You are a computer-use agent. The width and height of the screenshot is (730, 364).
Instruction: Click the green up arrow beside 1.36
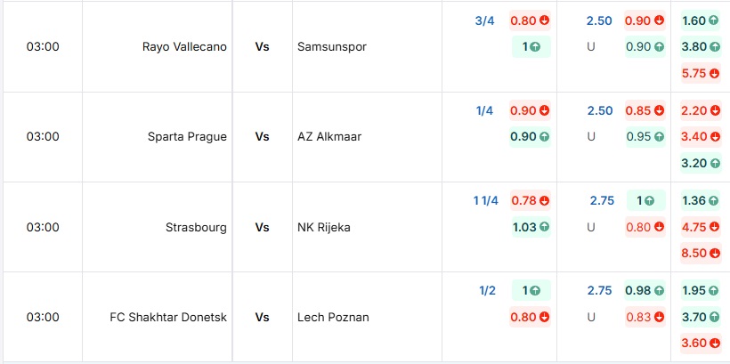coord(714,200)
